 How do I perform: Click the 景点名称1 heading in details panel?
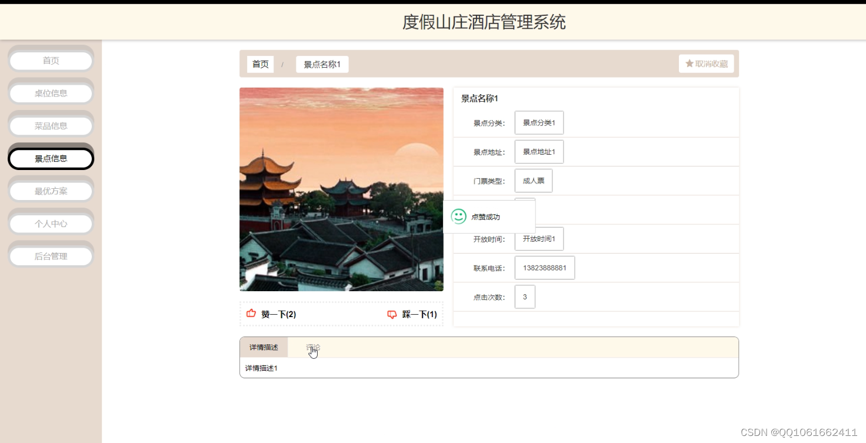tap(479, 99)
